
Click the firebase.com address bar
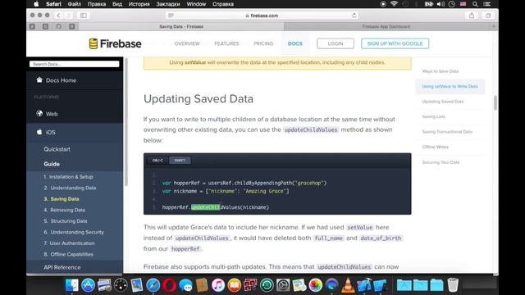pos(262,16)
